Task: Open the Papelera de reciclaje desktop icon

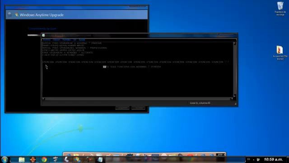Action: [280, 9]
